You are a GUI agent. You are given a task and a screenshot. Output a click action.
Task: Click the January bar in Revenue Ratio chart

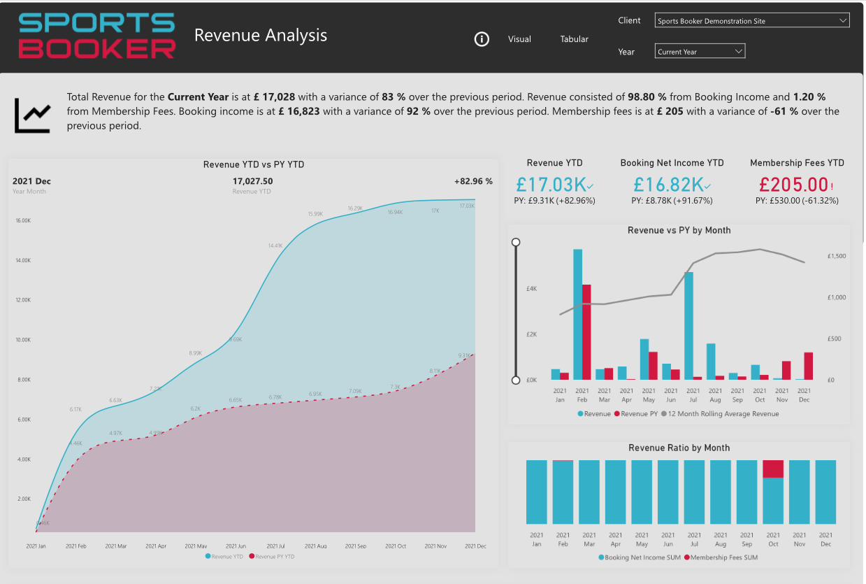(537, 492)
